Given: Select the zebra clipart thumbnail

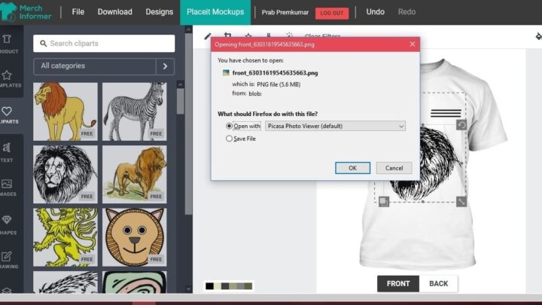Looking at the screenshot, I should click(x=135, y=111).
